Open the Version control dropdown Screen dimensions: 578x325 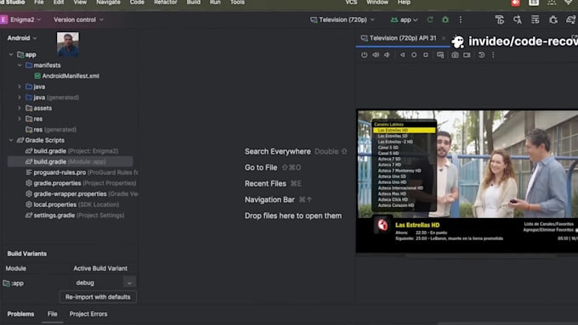tap(78, 20)
